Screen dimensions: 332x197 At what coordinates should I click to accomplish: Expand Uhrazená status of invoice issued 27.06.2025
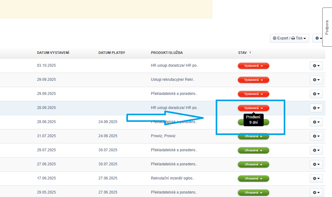click(253, 164)
